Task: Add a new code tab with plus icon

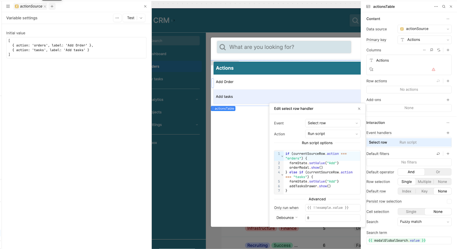Action: point(52,6)
